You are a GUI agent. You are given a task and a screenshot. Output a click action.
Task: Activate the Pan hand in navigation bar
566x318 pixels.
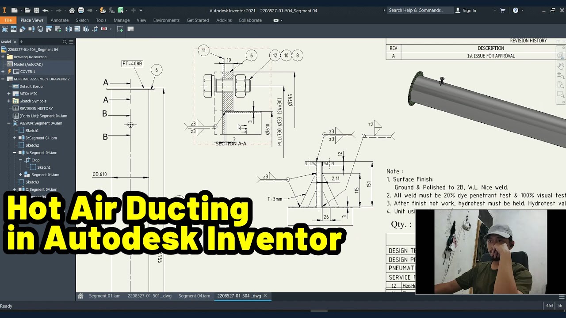pyautogui.click(x=561, y=66)
